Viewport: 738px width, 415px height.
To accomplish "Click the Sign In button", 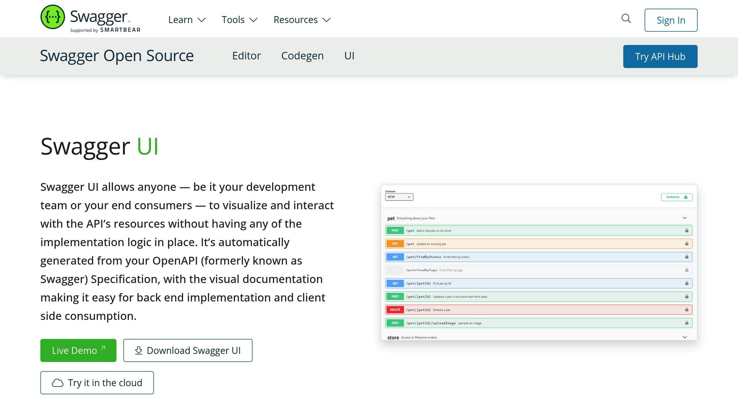I will [x=671, y=20].
